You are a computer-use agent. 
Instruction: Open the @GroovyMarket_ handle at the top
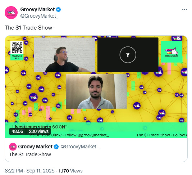click(39, 16)
